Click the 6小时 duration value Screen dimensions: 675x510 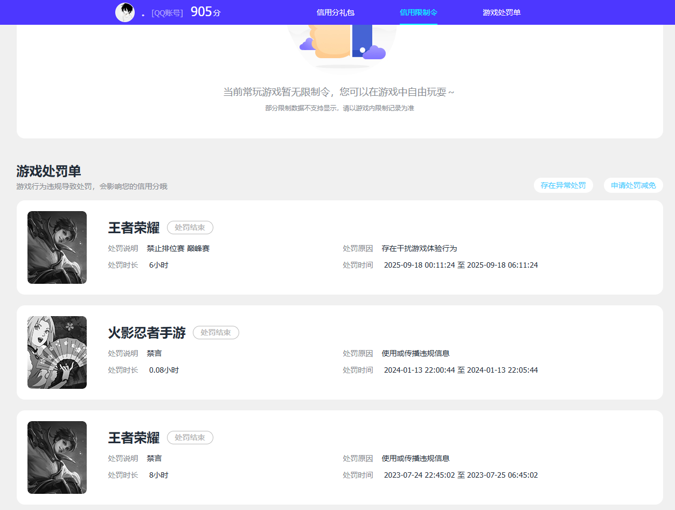[159, 265]
